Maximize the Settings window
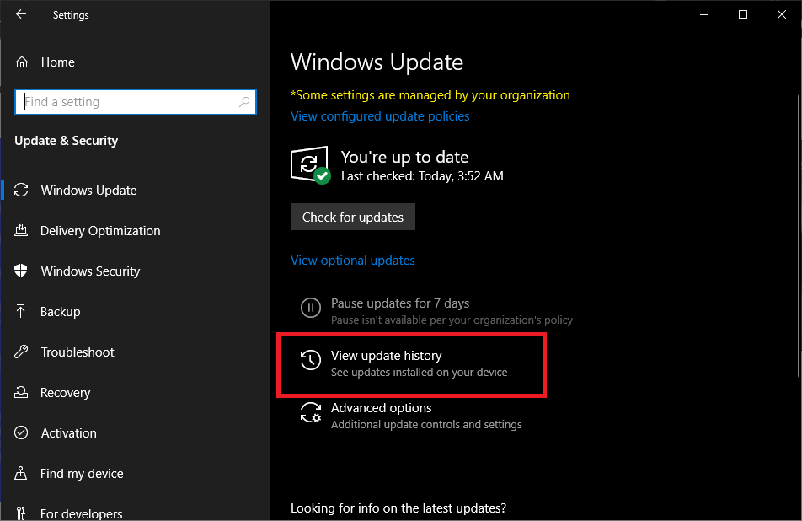Viewport: 802px width, 521px height. point(743,14)
